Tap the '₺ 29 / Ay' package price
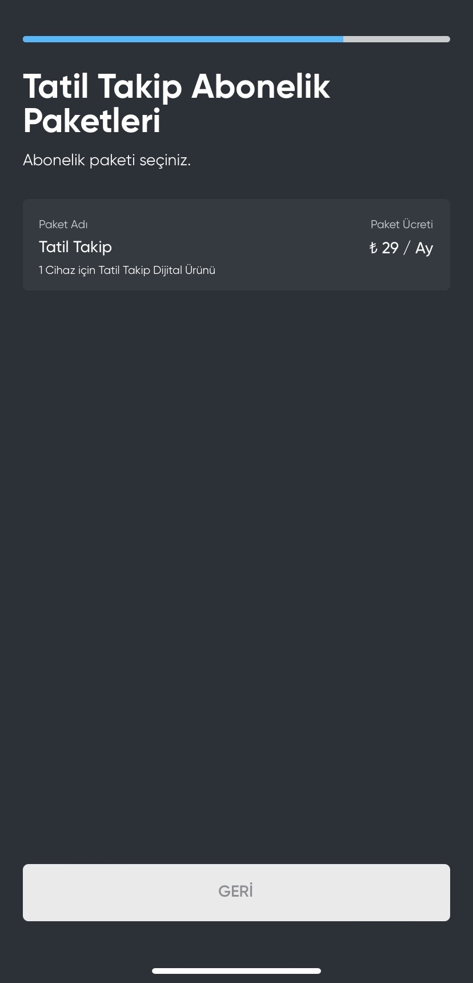 (x=401, y=248)
